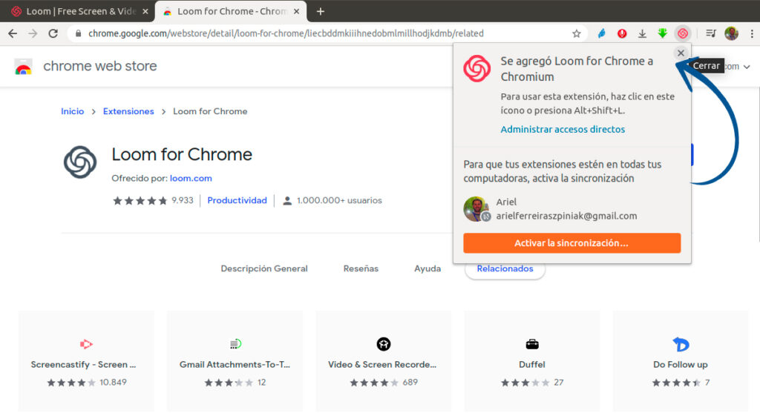The image size is (760, 413).
Task: Close the Loom for Chrome tab
Action: coord(297,12)
